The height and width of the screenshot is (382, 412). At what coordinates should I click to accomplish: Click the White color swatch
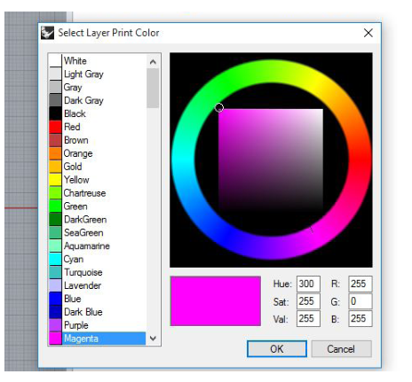coord(55,60)
